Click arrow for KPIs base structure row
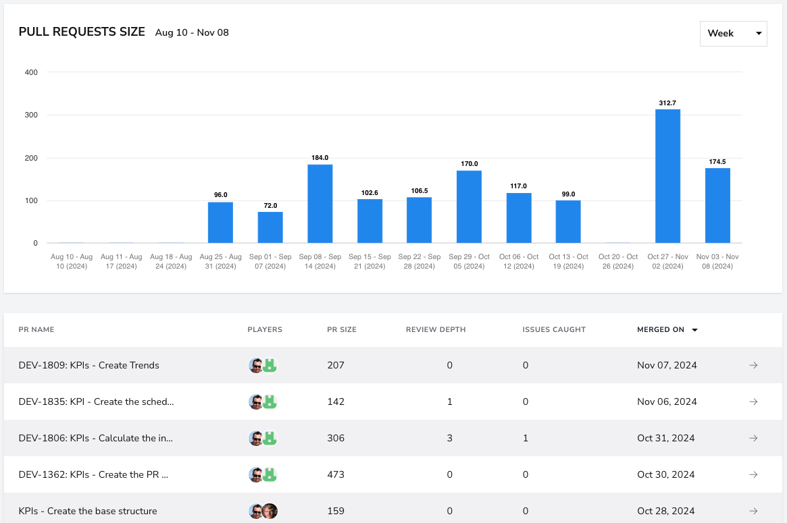The image size is (787, 523). coord(753,511)
